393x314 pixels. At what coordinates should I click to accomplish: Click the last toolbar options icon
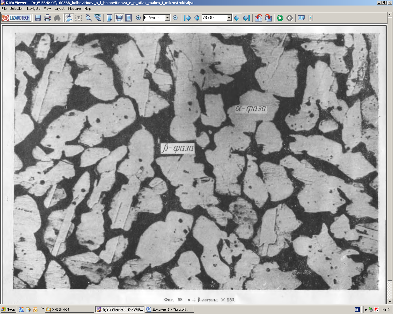[311, 18]
